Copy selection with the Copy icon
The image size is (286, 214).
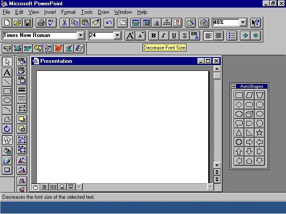[75, 23]
